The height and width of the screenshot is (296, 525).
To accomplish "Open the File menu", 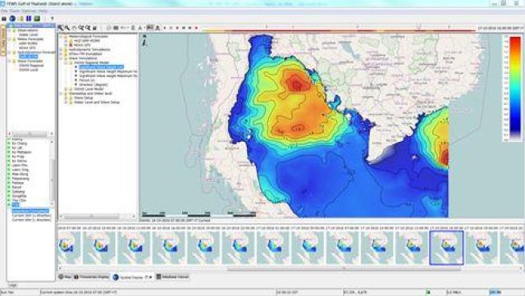I will [4, 11].
